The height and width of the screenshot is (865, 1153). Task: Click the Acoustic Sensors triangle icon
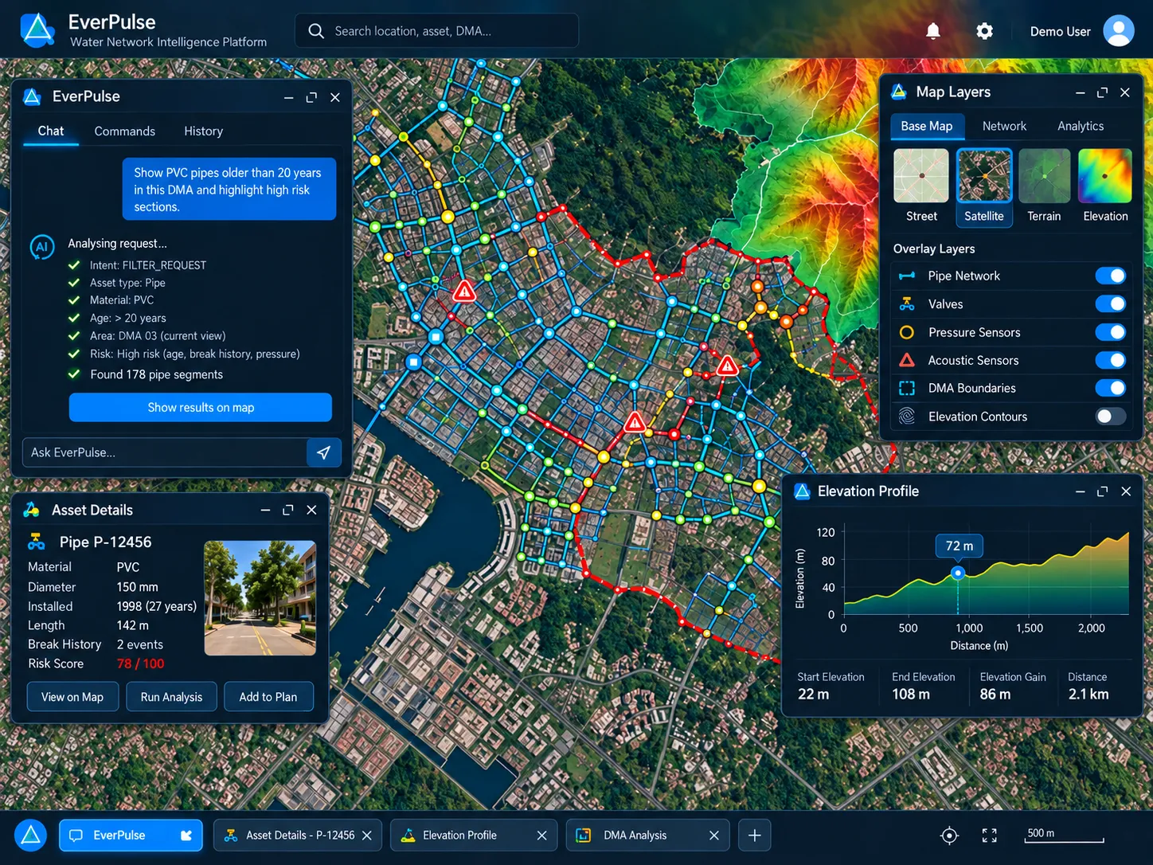pos(907,360)
